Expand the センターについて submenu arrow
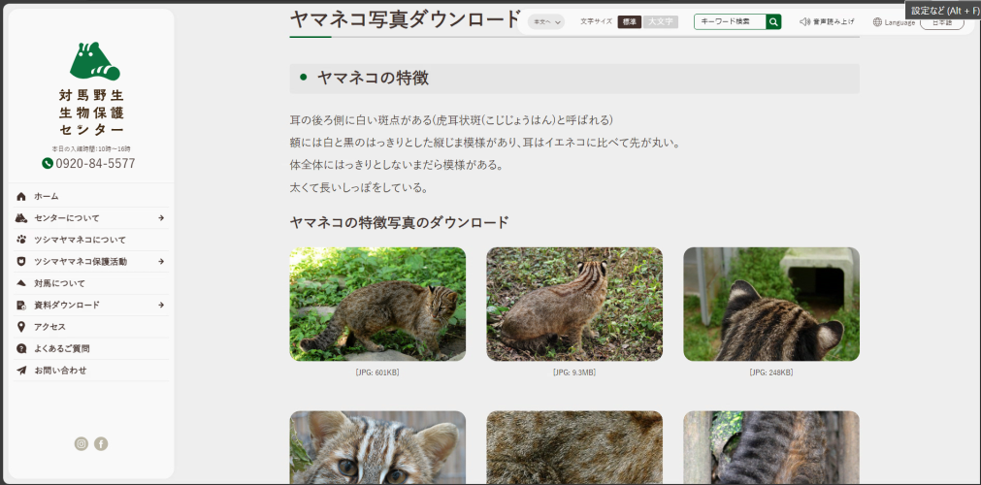Screen dimensions: 981x485 [x=161, y=218]
